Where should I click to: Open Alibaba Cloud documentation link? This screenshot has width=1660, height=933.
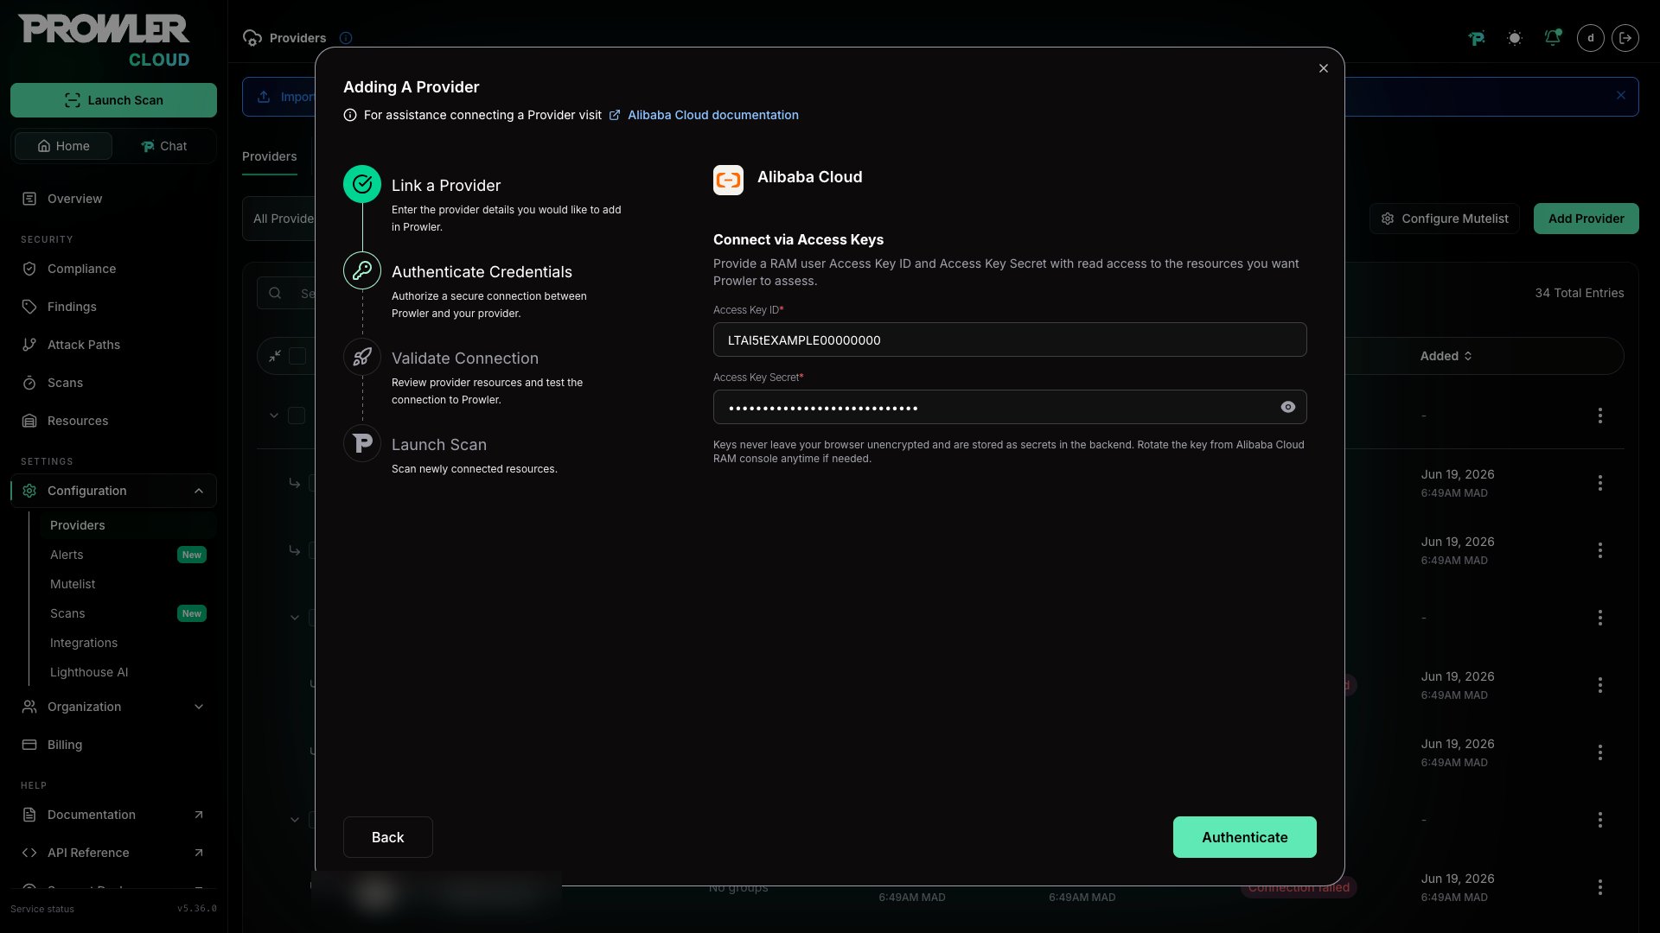(x=712, y=115)
